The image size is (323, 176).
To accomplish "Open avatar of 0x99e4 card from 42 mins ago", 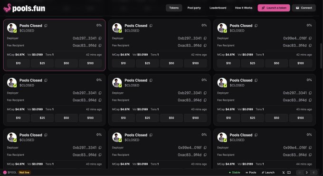I will pyautogui.click(x=222, y=28).
